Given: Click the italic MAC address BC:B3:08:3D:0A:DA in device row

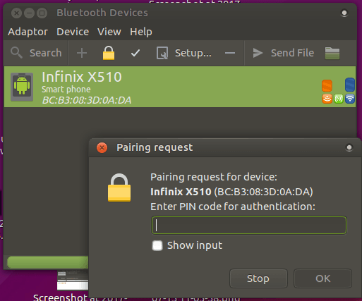Looking at the screenshot, I should pyautogui.click(x=87, y=100).
